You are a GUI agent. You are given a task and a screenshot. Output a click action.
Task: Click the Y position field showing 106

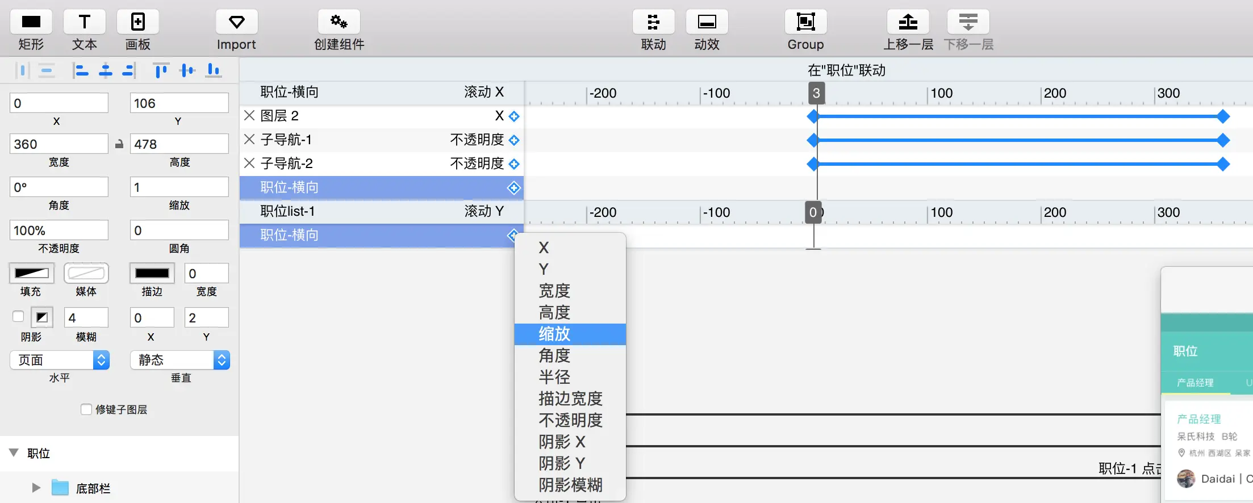click(x=179, y=103)
